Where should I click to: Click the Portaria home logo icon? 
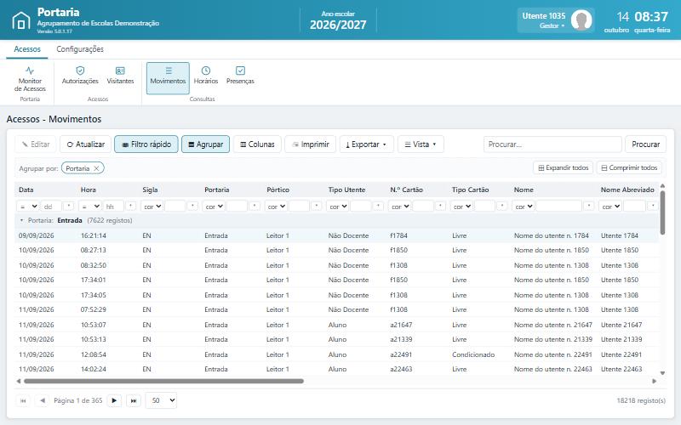tap(20, 20)
